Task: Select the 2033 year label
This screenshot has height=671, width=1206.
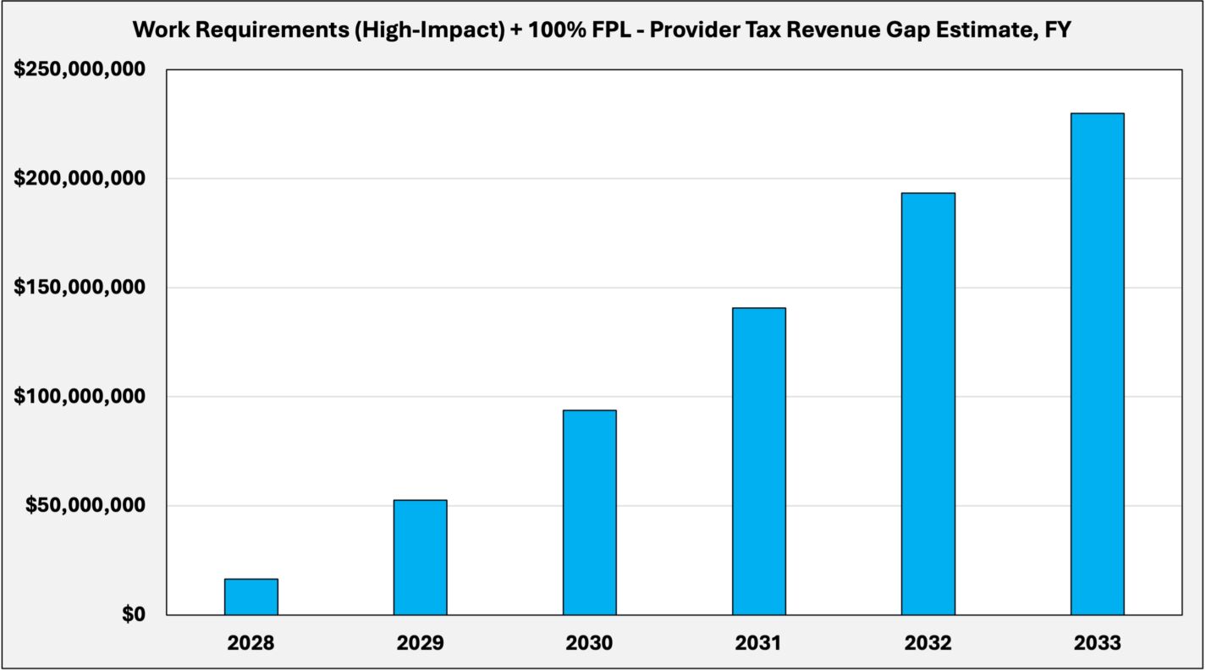Action: pyautogui.click(x=1097, y=643)
